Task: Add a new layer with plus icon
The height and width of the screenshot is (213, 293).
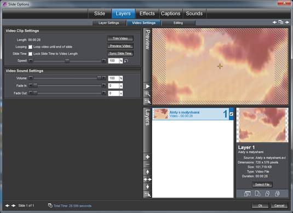Action: pyautogui.click(x=148, y=157)
